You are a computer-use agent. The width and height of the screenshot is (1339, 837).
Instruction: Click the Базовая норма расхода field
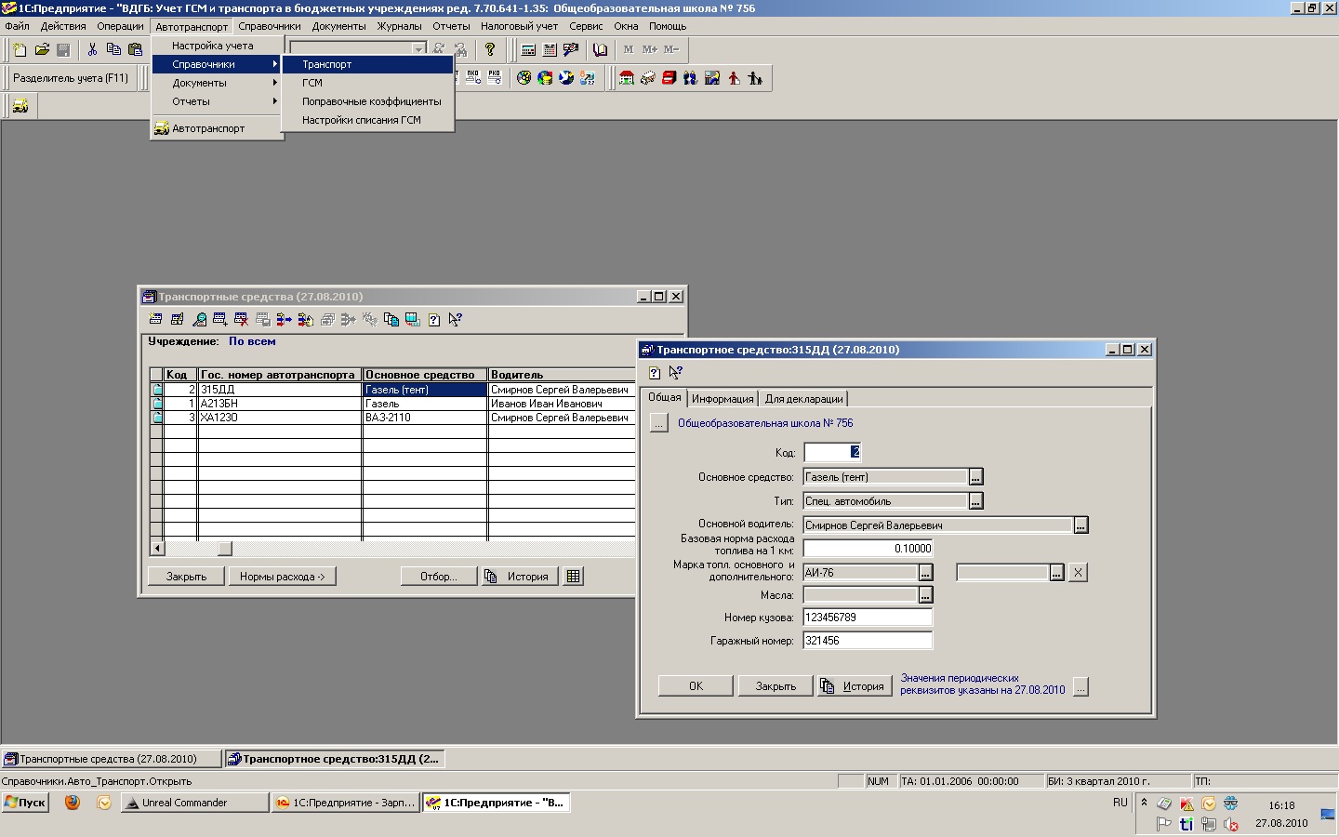click(x=868, y=549)
